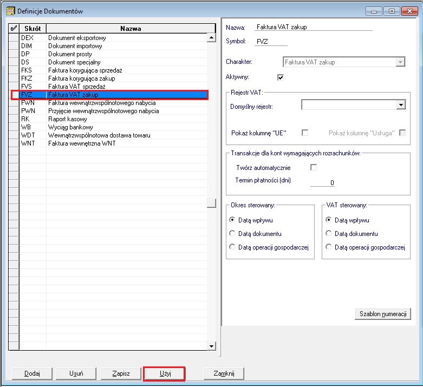The image size is (423, 387).
Task: Focus the Nazwa input field
Action: [313, 27]
